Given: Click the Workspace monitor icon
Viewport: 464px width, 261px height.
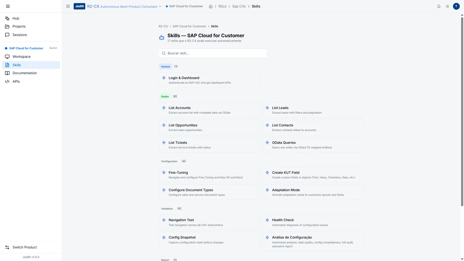Looking at the screenshot, I should coord(7,57).
